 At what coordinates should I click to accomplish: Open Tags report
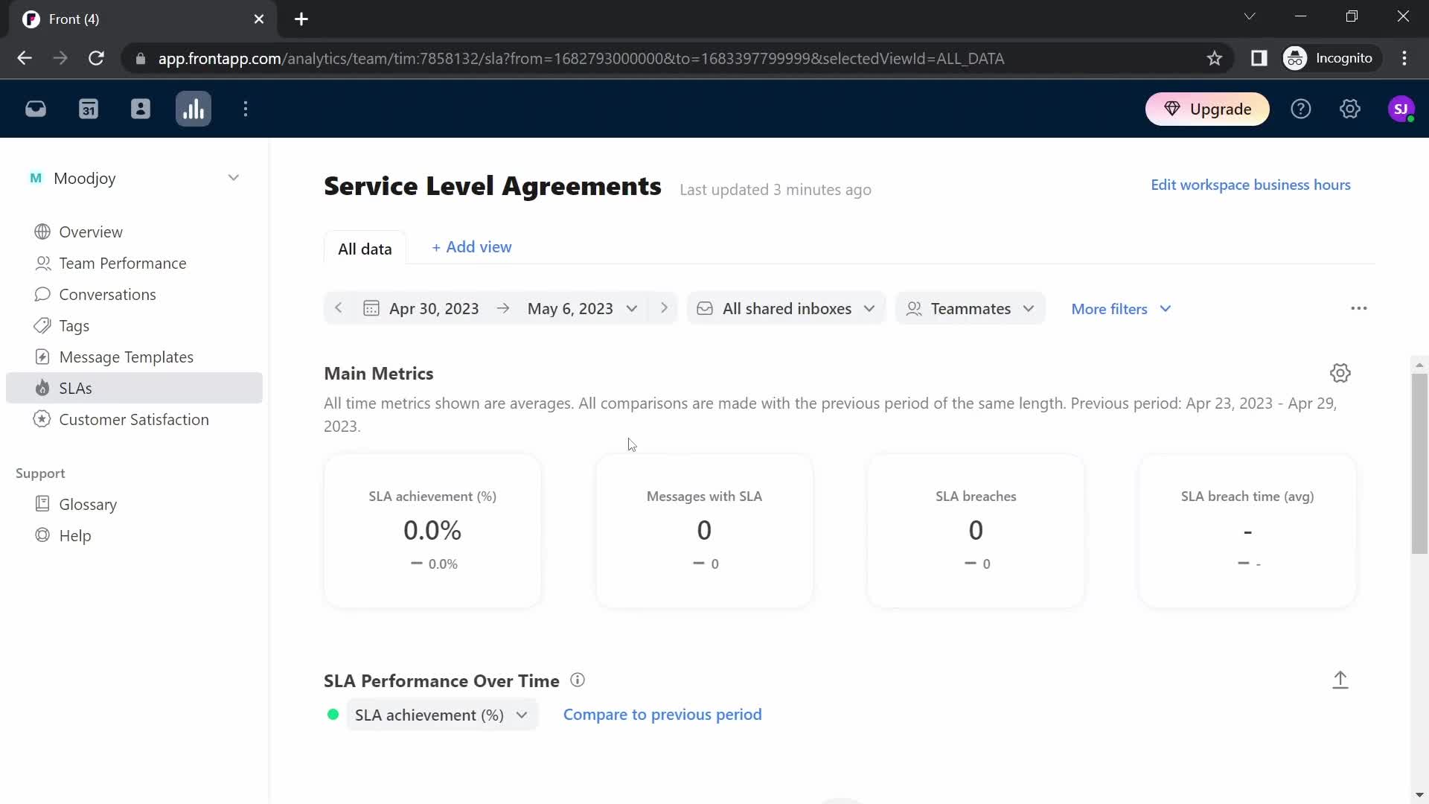pyautogui.click(x=74, y=326)
